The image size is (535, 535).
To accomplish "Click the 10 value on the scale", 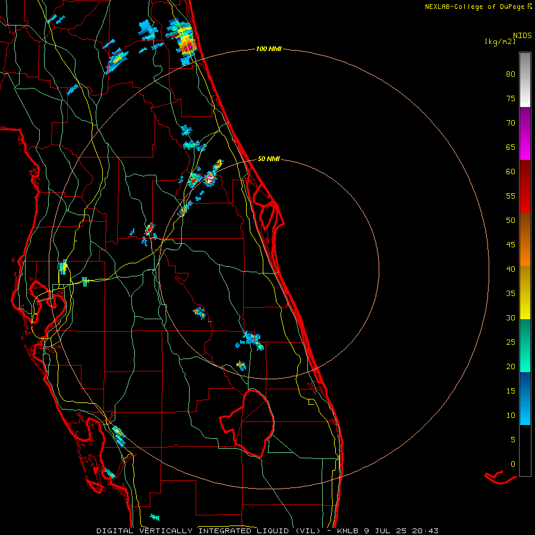I will click(511, 416).
